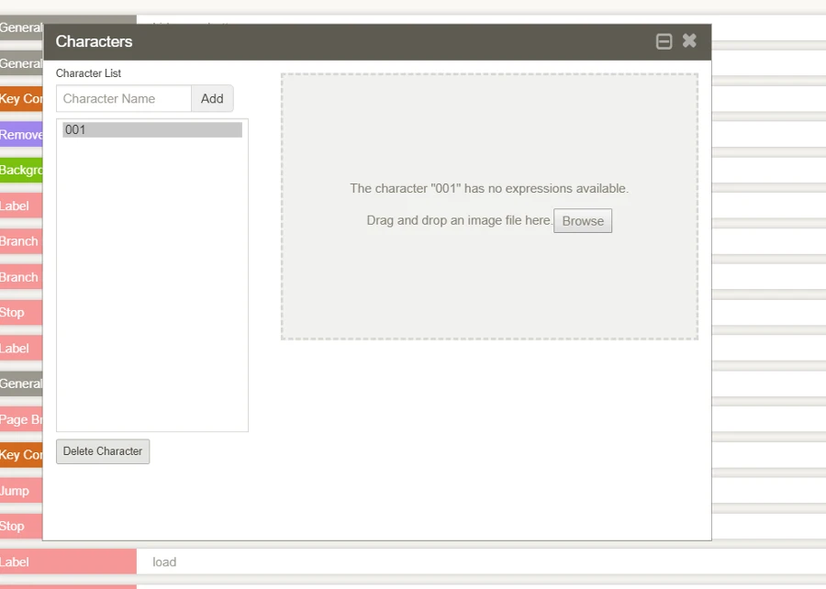Select the Jump command block

[x=21, y=491]
